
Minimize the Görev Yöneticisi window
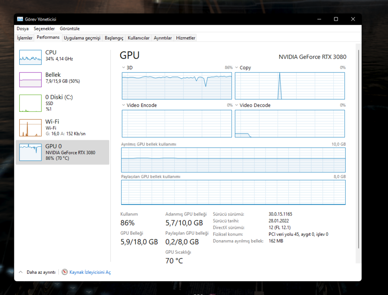pyautogui.click(x=319, y=19)
